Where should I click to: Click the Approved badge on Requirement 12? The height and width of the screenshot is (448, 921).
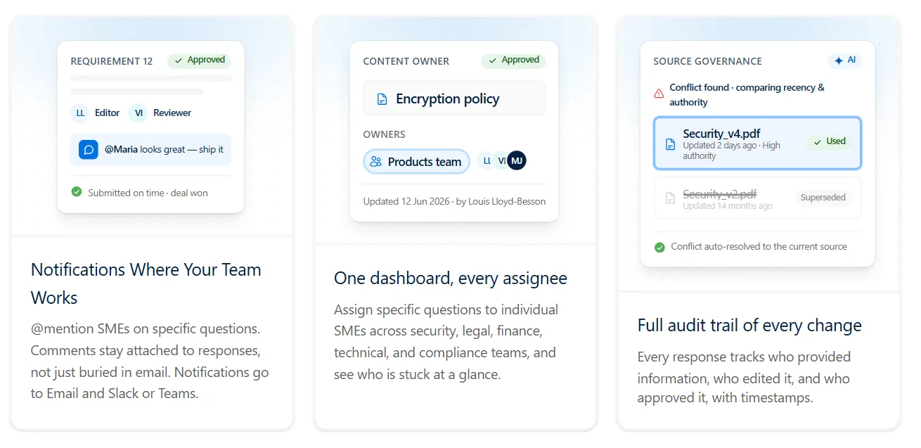[200, 60]
